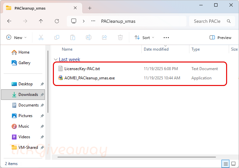Refresh the current folder view
The width and height of the screenshot is (239, 168).
pyautogui.click(x=57, y=21)
